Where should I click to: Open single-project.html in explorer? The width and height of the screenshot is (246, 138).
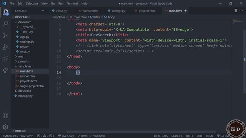click(32, 86)
